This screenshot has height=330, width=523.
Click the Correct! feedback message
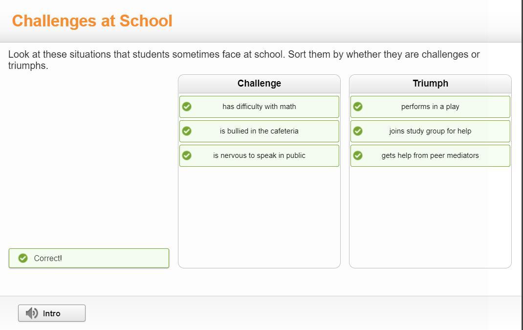(48, 258)
